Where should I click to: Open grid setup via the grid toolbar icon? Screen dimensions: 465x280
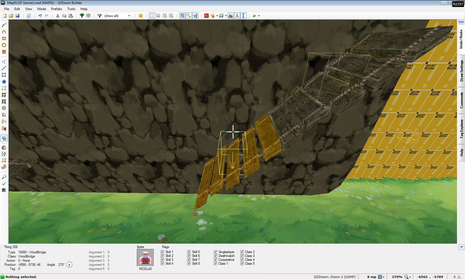tap(182, 16)
